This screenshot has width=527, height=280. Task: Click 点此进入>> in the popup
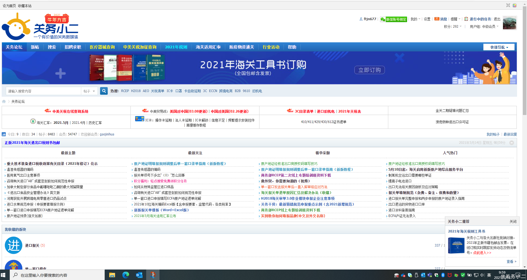point(482,253)
